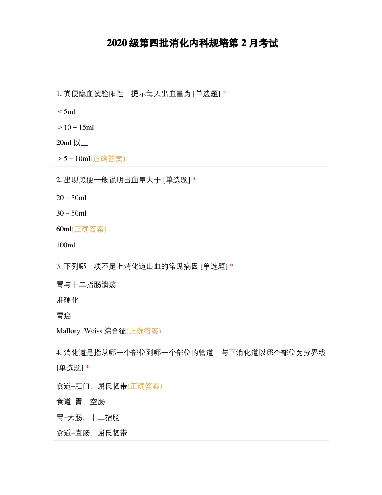Choose the 30 − 50ml answer

coord(71,213)
